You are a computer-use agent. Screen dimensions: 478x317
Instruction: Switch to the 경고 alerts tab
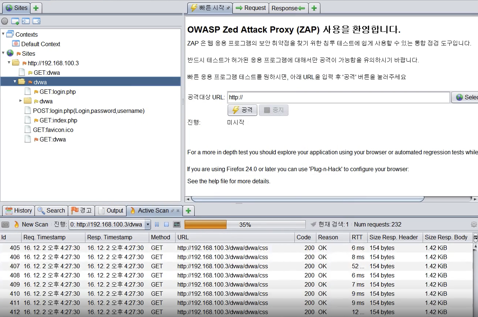[81, 211]
